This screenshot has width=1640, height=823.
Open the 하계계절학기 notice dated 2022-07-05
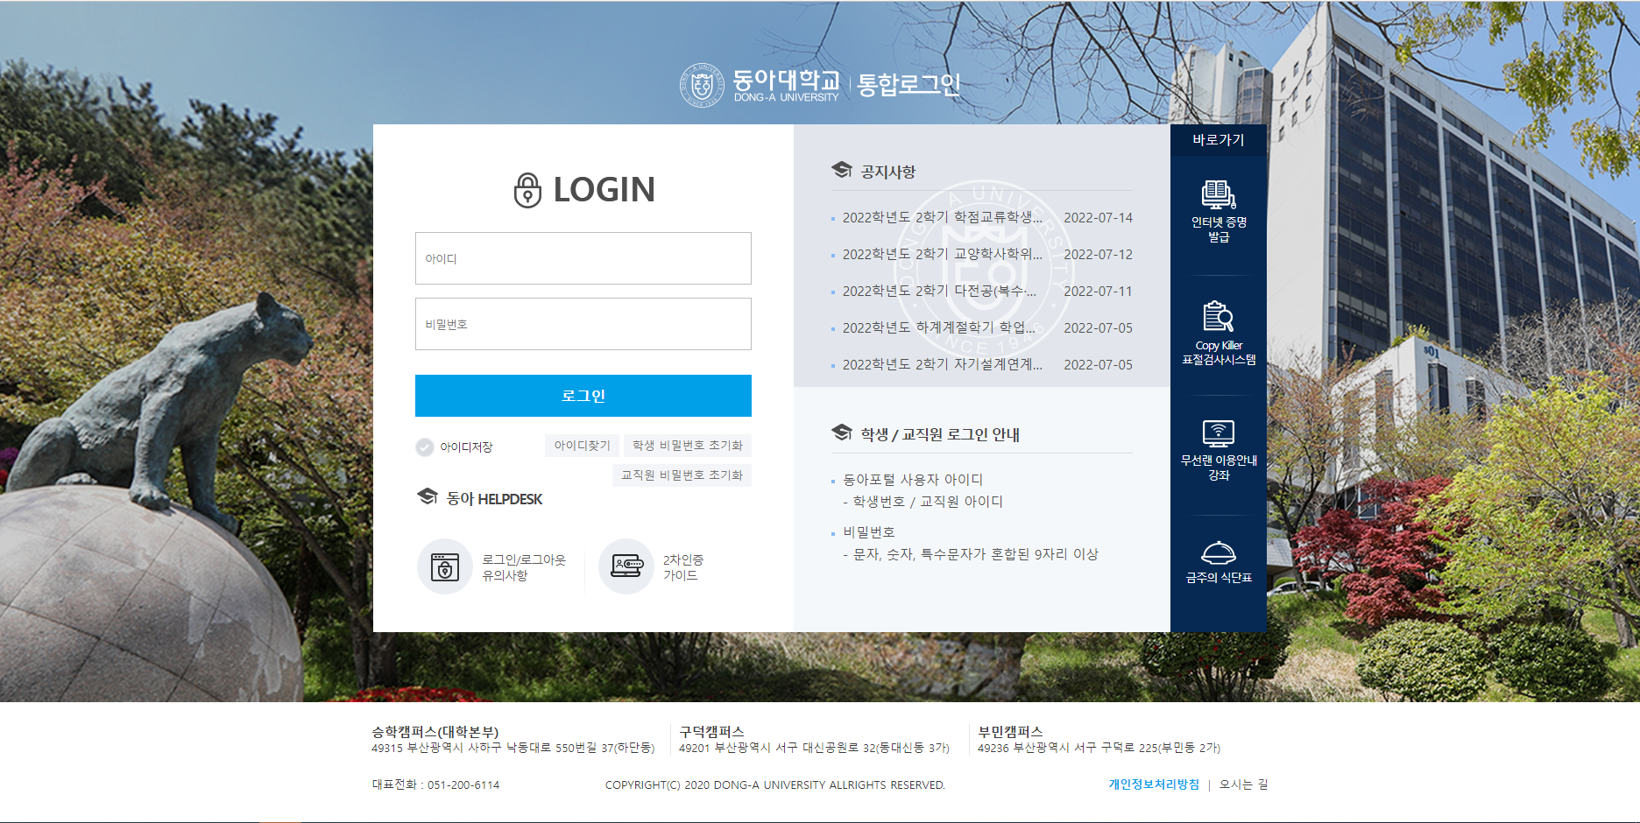[x=938, y=327]
